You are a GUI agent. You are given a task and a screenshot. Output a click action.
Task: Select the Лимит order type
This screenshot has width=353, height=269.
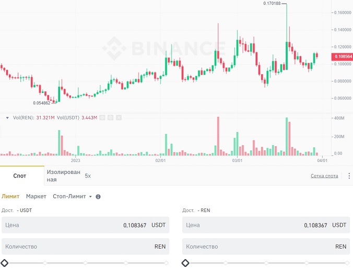(10, 196)
